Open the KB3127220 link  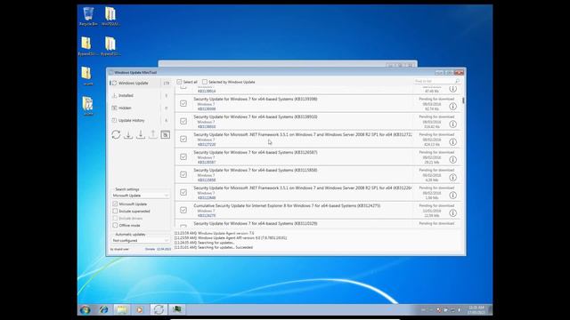(x=207, y=144)
